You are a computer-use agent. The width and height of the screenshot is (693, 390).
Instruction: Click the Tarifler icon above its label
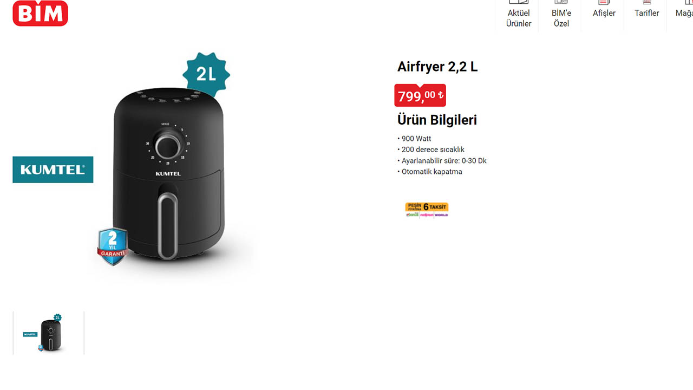point(646,2)
